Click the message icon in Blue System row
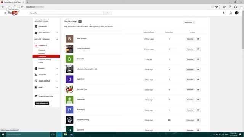244x137 pixels. (x=198, y=39)
